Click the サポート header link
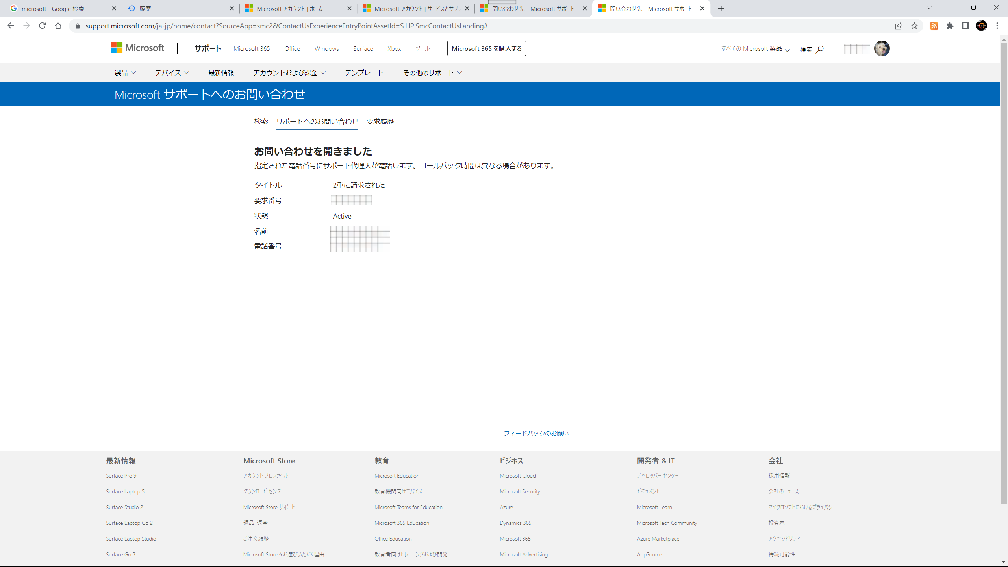This screenshot has width=1008, height=567. coord(208,48)
